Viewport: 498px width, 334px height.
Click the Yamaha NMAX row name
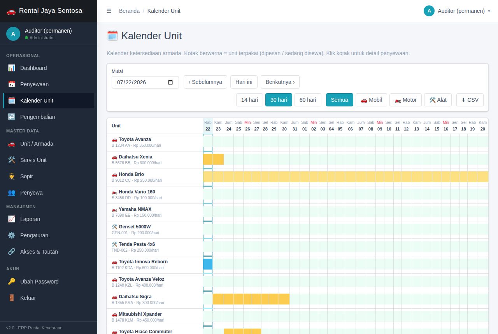pyautogui.click(x=135, y=209)
